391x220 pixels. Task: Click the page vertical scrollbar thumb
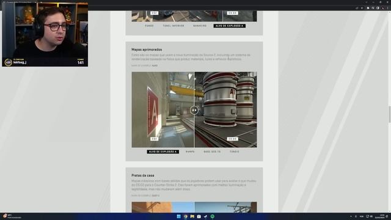coord(389,114)
